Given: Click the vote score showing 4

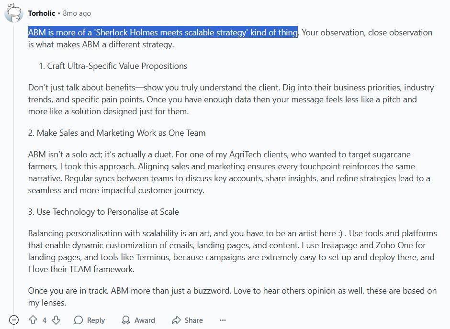Looking at the screenshot, I should [x=45, y=320].
